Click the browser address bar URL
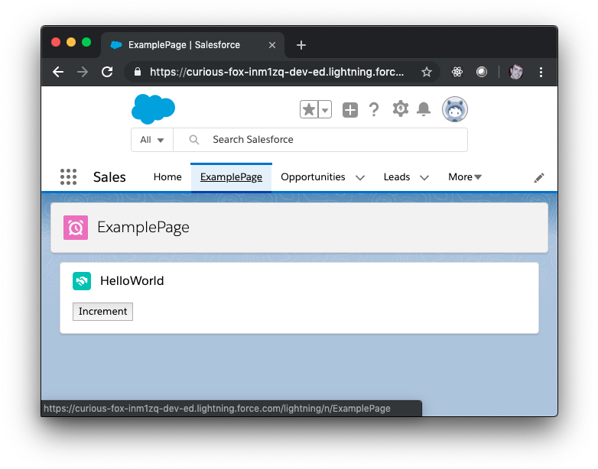Screen dimensions: 598x469 pos(277,72)
